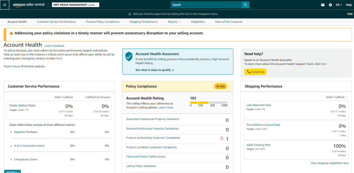This screenshot has height=173, width=354.
Task: Open Product Authenticity Customer Complaints
Action: tap(153, 138)
